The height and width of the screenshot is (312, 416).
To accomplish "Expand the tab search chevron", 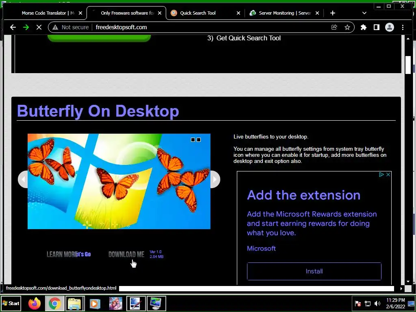I will (x=364, y=13).
